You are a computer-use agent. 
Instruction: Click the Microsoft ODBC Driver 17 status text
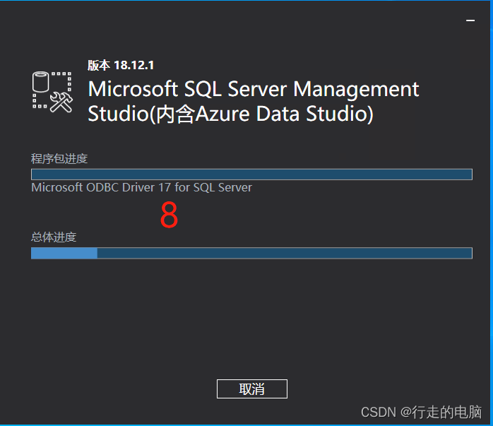click(141, 187)
